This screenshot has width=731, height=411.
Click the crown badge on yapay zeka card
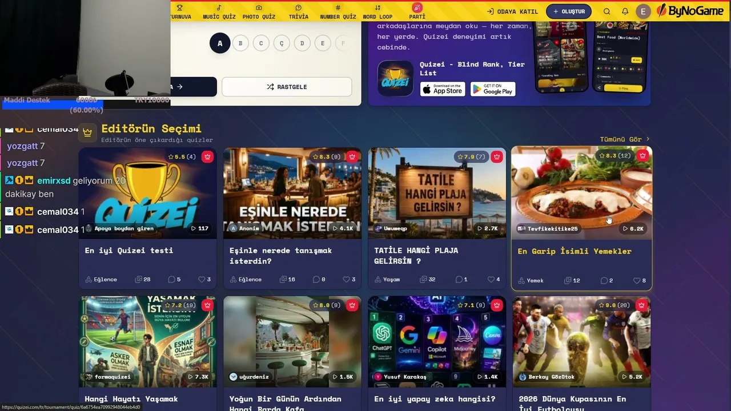tap(497, 305)
